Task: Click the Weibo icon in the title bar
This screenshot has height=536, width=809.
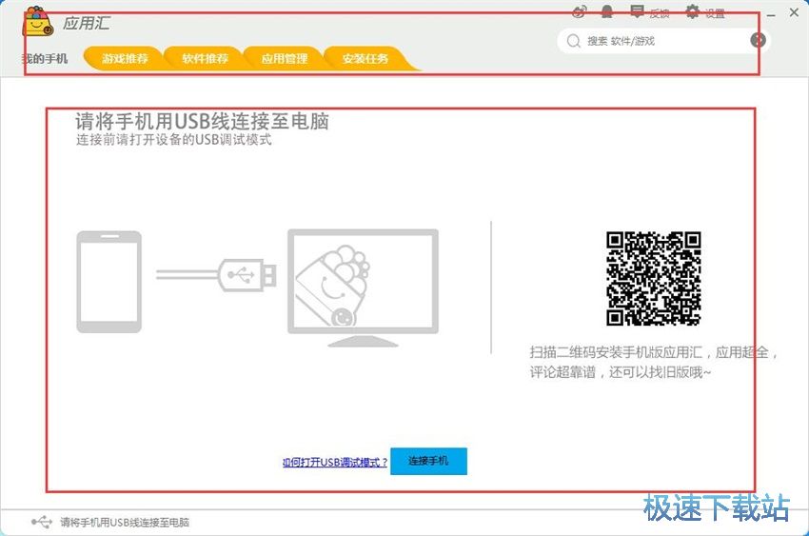Action: pyautogui.click(x=580, y=11)
